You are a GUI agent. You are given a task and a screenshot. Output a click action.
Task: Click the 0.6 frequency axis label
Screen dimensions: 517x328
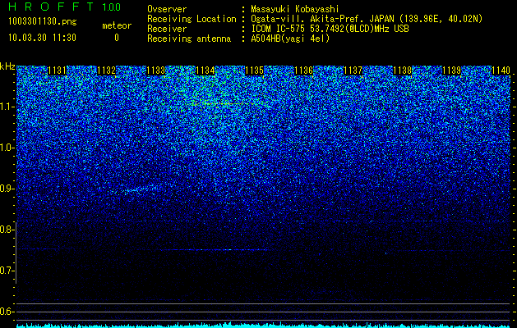(x=6, y=312)
